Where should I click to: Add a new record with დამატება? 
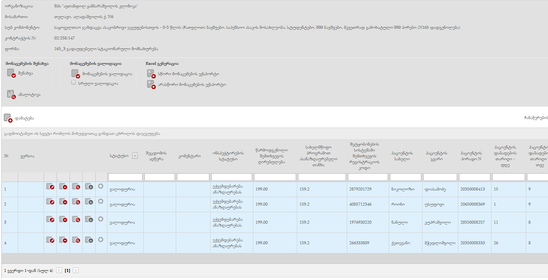click(8, 118)
